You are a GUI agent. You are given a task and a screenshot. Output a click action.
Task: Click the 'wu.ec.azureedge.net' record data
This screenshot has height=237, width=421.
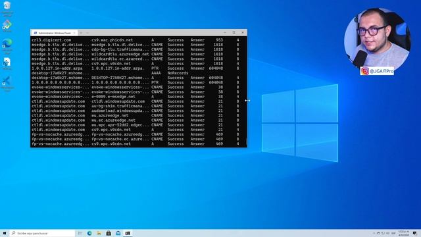pos(113,120)
